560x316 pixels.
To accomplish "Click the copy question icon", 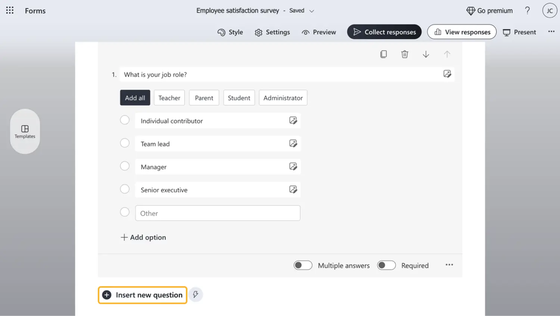I will 384,54.
